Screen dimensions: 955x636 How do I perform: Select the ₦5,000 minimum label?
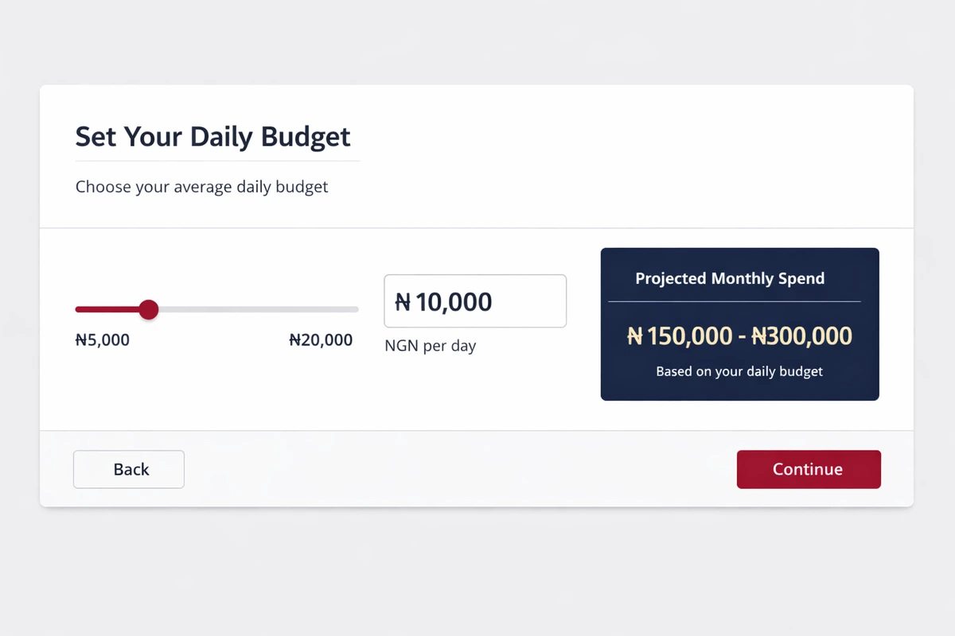coord(102,339)
